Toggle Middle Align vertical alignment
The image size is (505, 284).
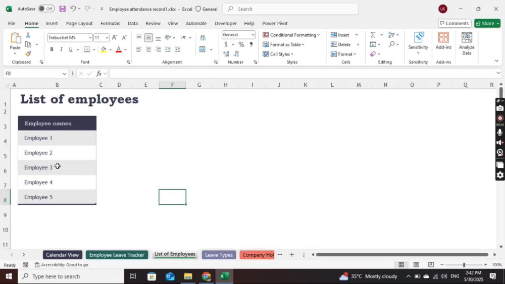coord(148,38)
